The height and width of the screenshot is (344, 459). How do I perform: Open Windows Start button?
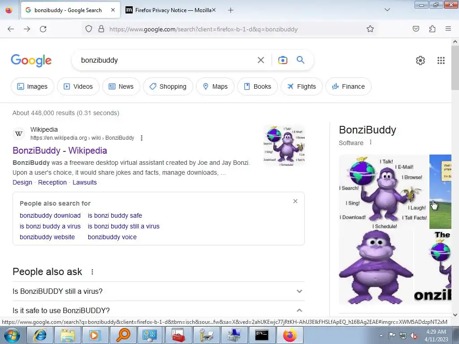point(12,335)
